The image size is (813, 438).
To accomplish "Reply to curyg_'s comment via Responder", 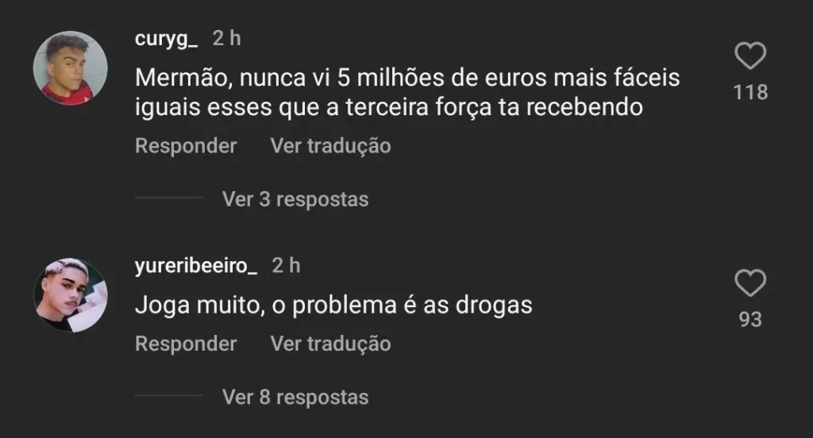I will [x=186, y=146].
